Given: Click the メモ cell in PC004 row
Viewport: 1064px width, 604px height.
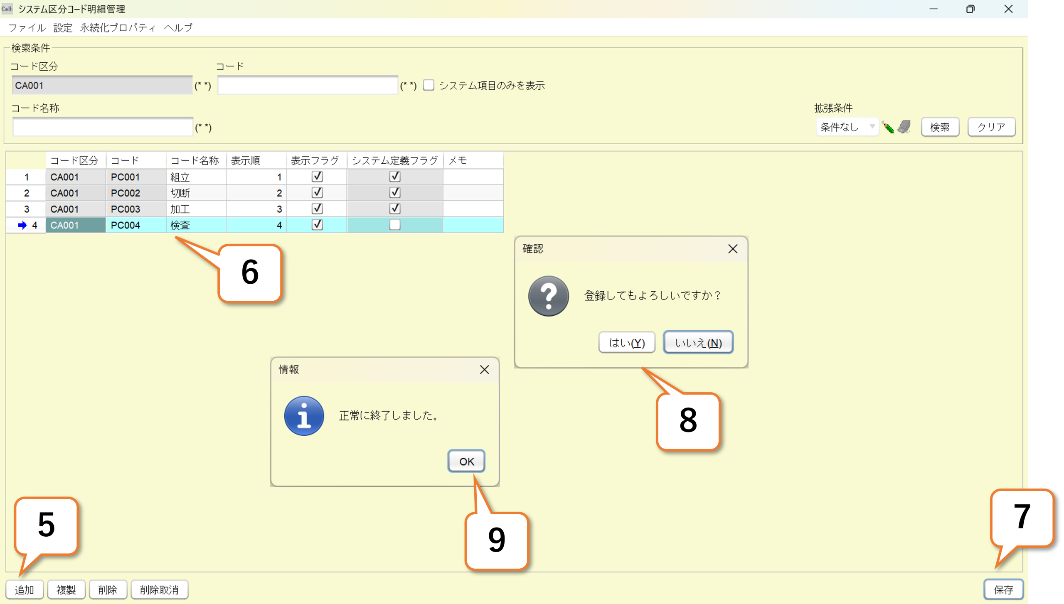Looking at the screenshot, I should [473, 225].
